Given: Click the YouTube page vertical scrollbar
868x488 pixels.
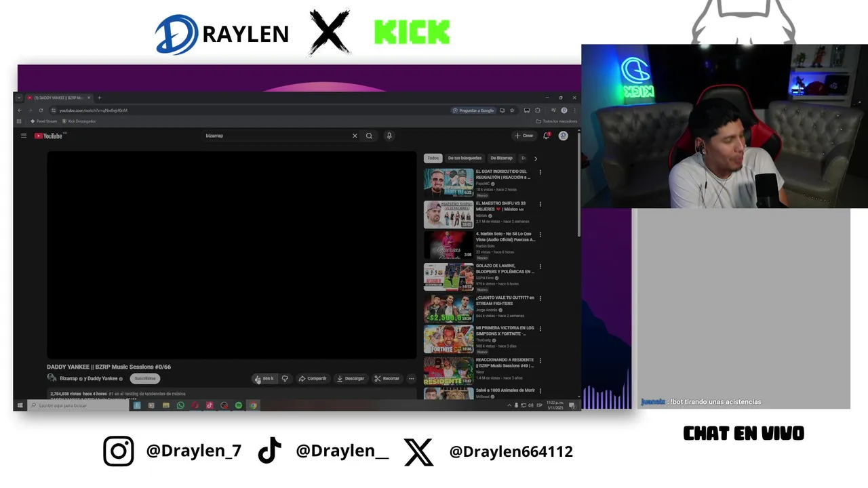Looking at the screenshot, I should [578, 184].
